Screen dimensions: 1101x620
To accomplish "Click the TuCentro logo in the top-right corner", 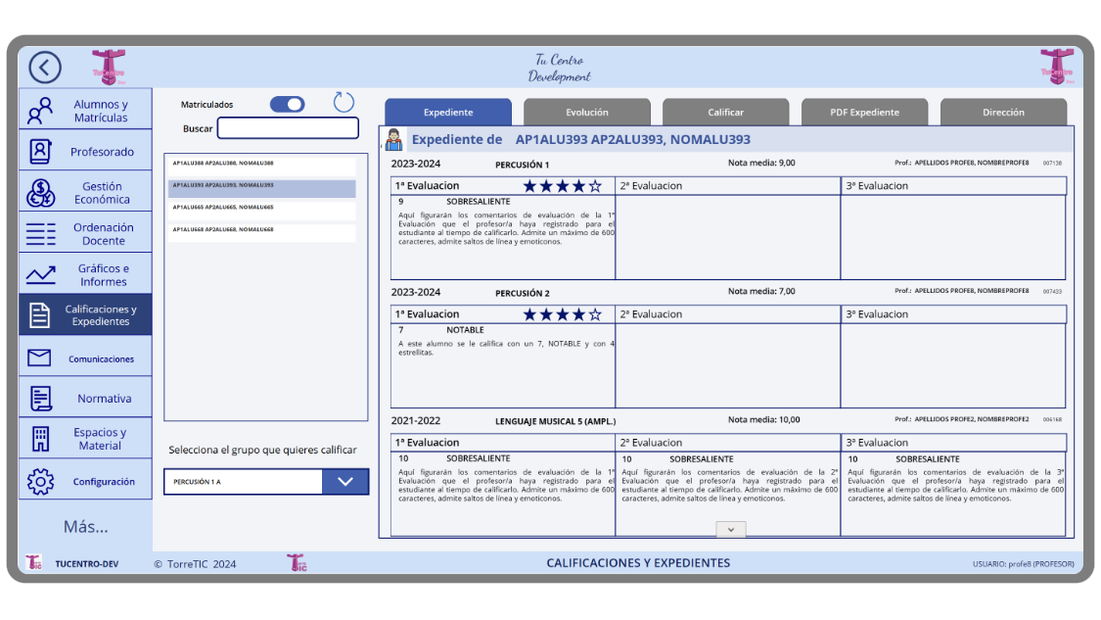I will [1057, 67].
